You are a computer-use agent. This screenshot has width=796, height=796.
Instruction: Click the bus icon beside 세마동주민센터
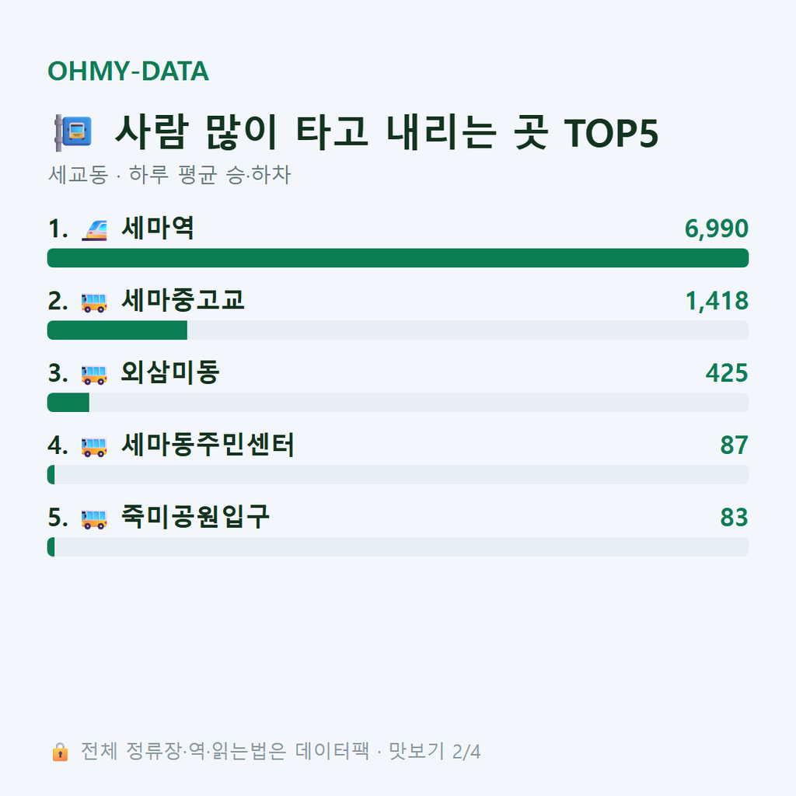click(94, 447)
